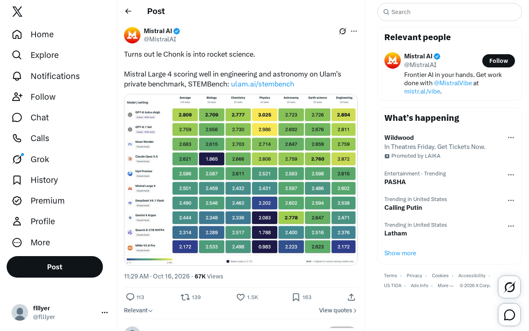Toggle Follow for Mistral AI
This screenshot has width=529, height=331.
(x=498, y=61)
